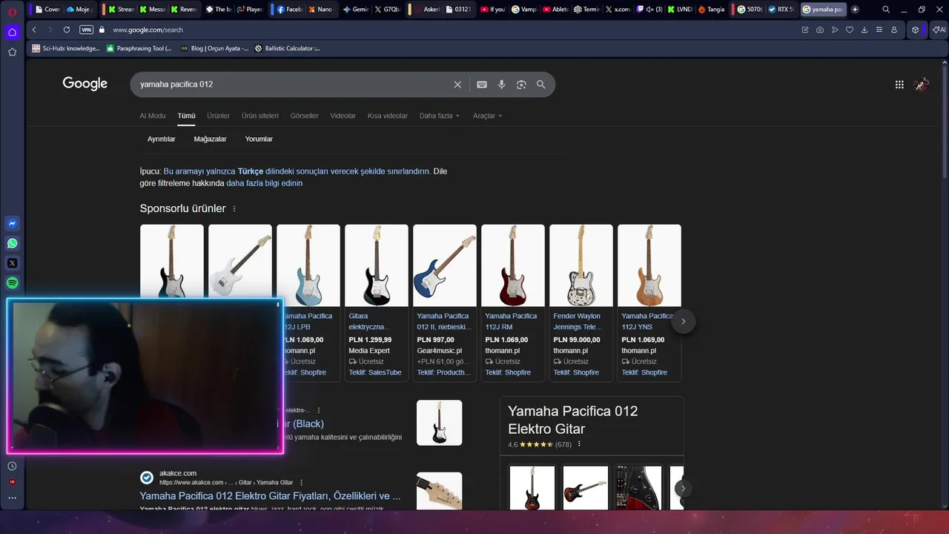Select the Ayrıntılar filter chip

pyautogui.click(x=162, y=139)
